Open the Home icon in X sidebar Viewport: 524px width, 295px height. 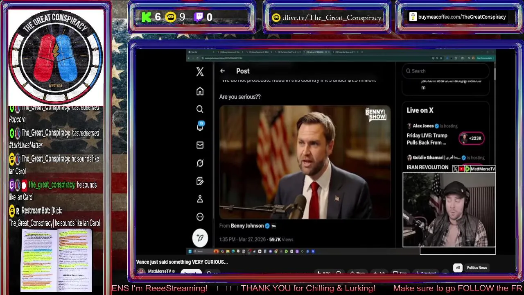200,91
